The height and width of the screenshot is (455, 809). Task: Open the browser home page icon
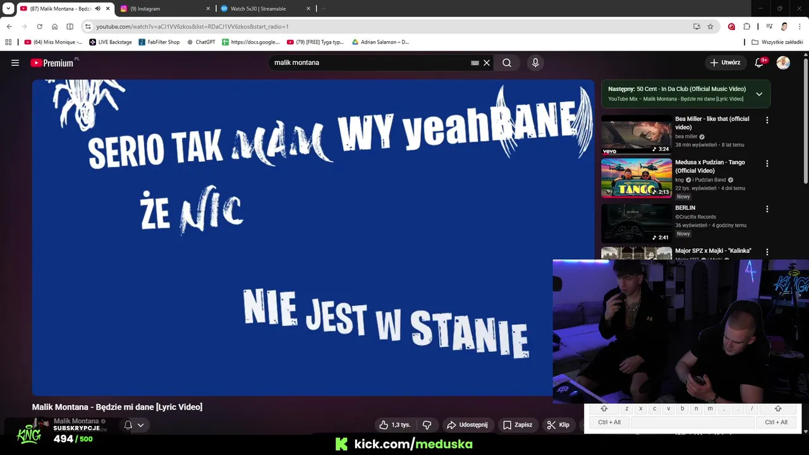54,27
